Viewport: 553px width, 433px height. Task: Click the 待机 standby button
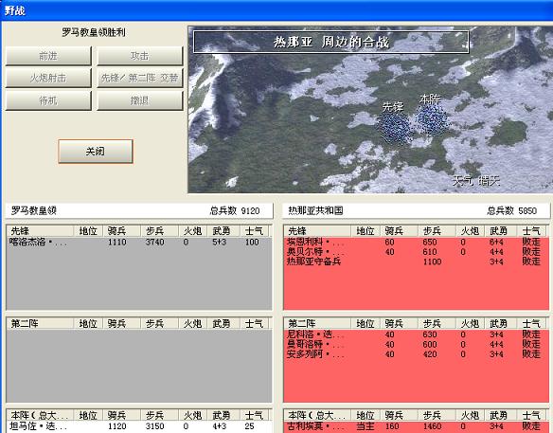pos(48,100)
